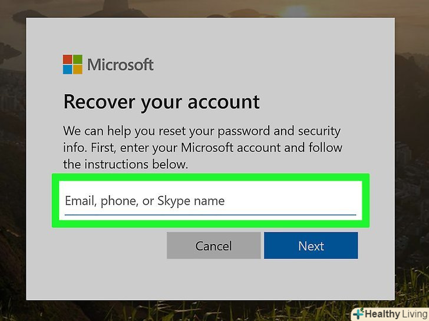
Task: Click the "Recover your account" heading
Action: pos(161,102)
